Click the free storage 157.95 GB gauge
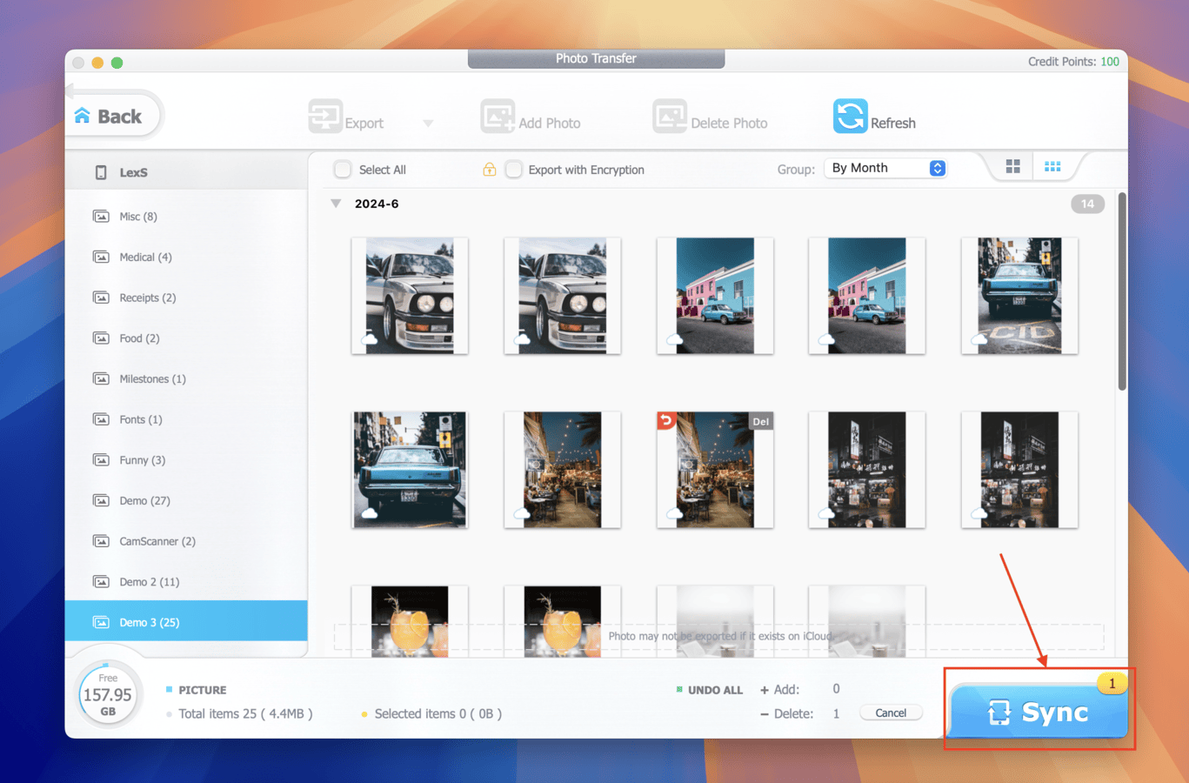The height and width of the screenshot is (783, 1189). [x=107, y=694]
